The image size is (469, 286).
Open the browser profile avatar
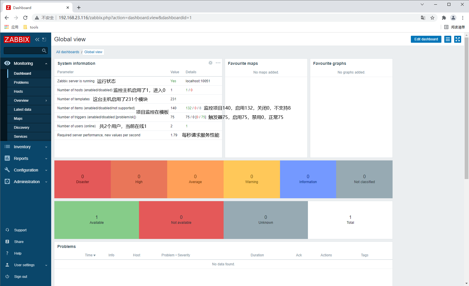point(453,18)
